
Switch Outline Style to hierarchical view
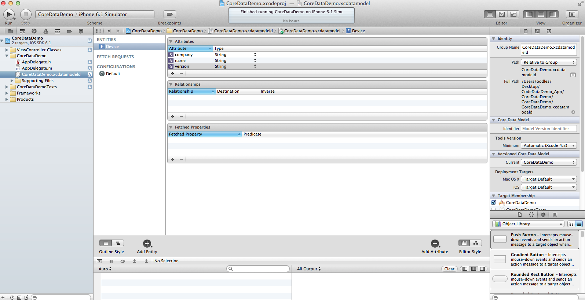point(118,243)
